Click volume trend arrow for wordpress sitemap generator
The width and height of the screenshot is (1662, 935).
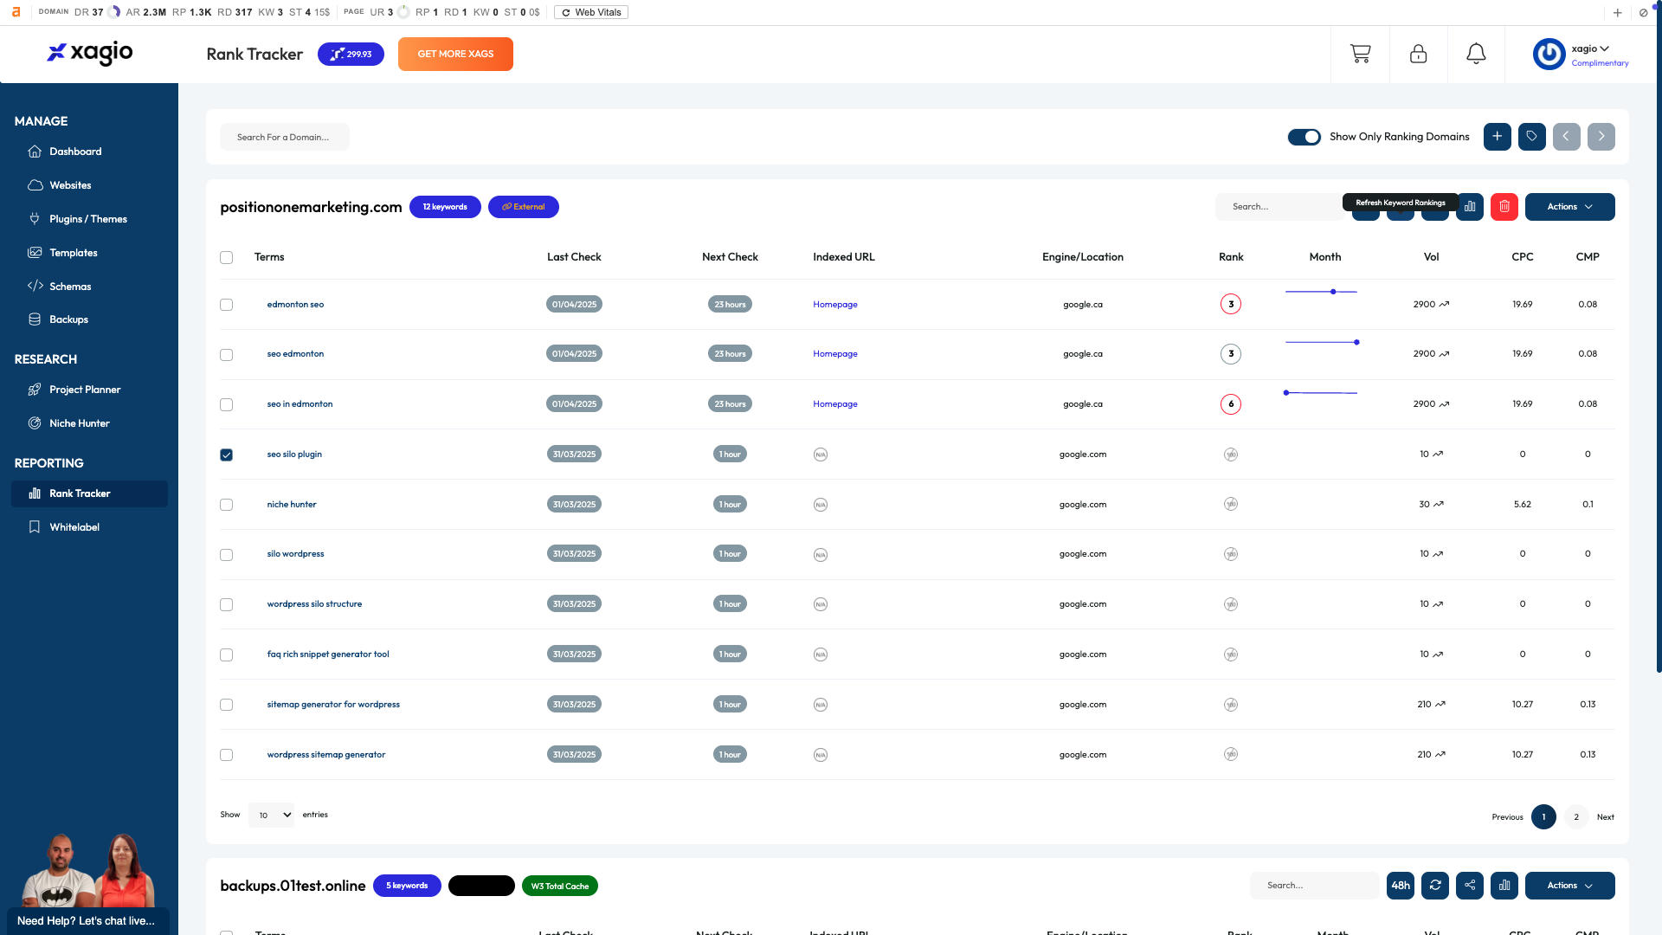point(1440,755)
